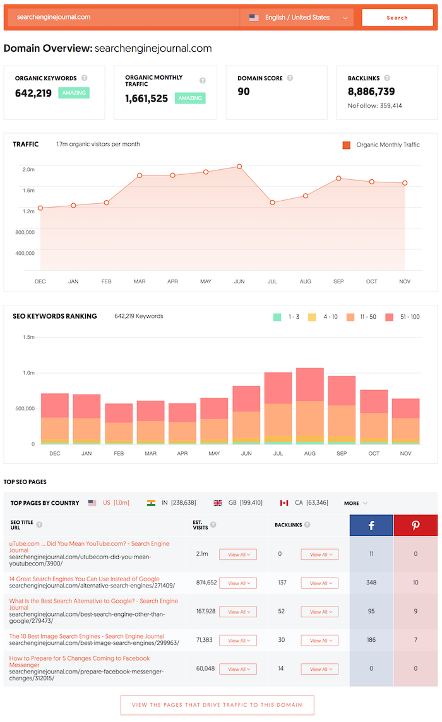Toggle the 1 - 3 ranking legend
Image resolution: width=442 pixels, height=722 pixels.
pyautogui.click(x=286, y=317)
